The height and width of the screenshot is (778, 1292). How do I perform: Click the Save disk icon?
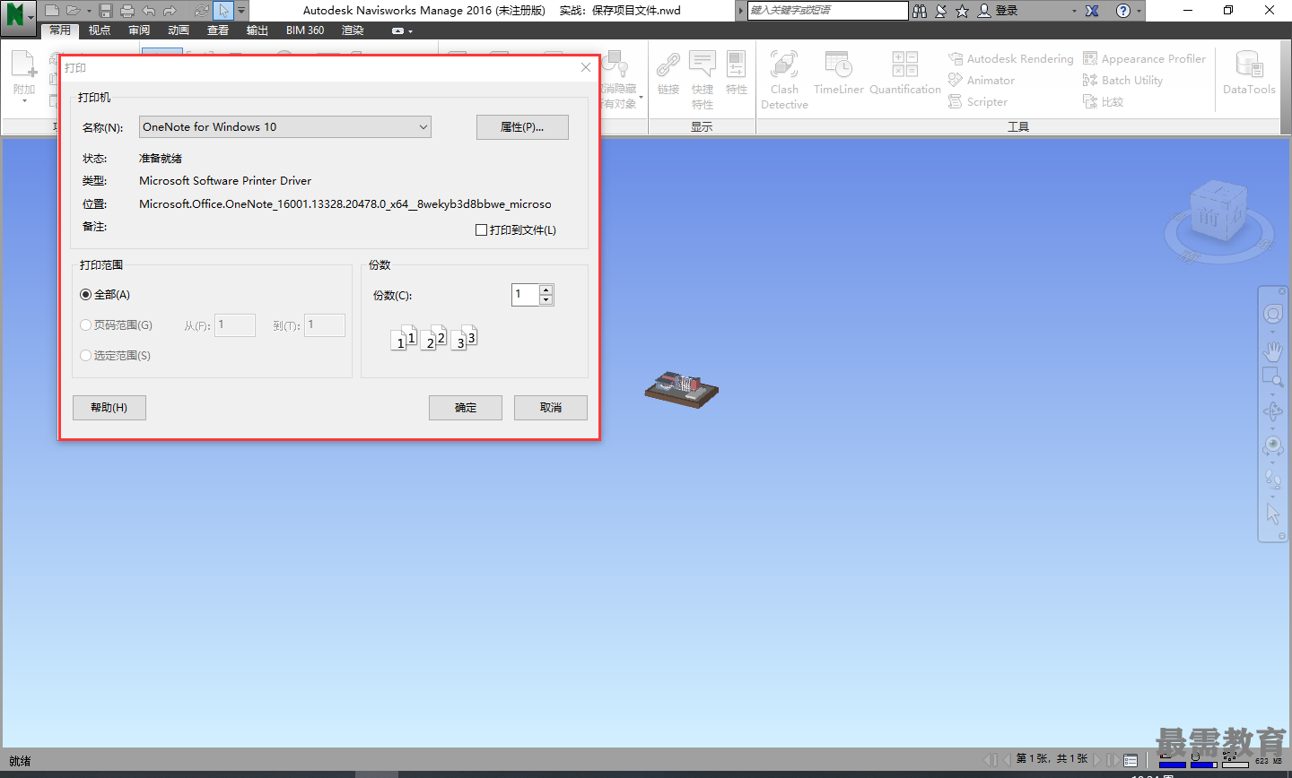(106, 11)
